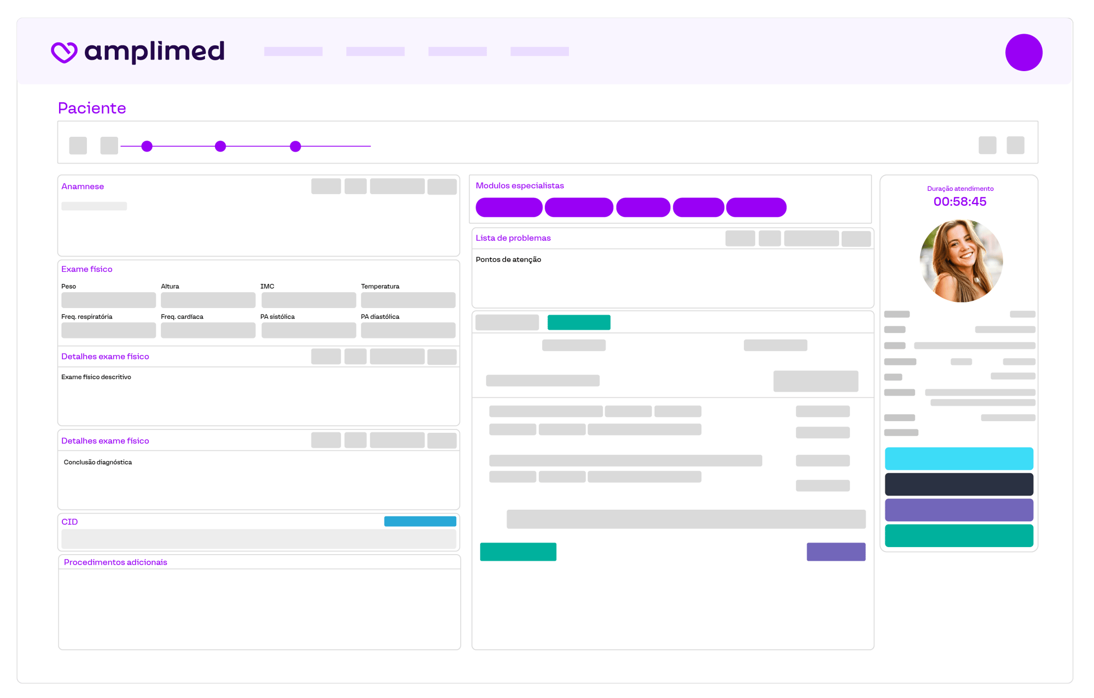Select the first purple timeline dot
The image size is (1094, 698).
click(147, 146)
